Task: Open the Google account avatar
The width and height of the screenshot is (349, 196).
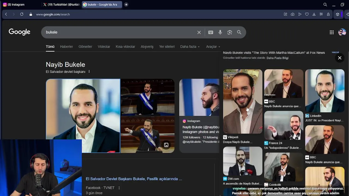Action: 342,32
